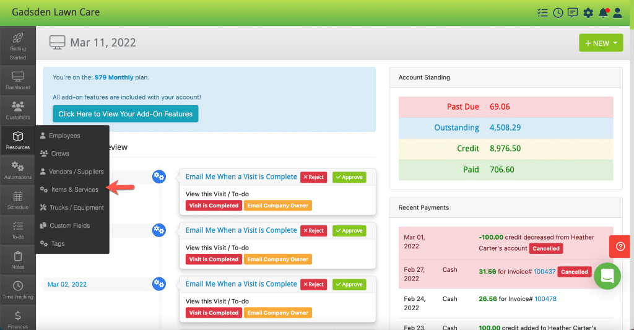Screen dimensions: 634x330
Task: Open the green live chat bubble
Action: click(x=607, y=276)
